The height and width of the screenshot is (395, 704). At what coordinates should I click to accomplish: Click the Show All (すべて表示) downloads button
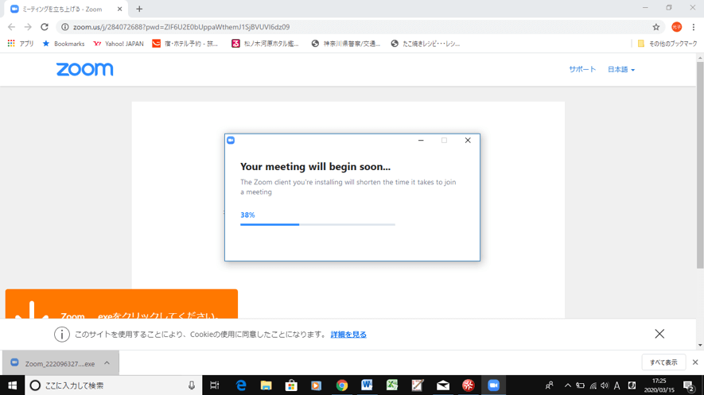tap(663, 362)
